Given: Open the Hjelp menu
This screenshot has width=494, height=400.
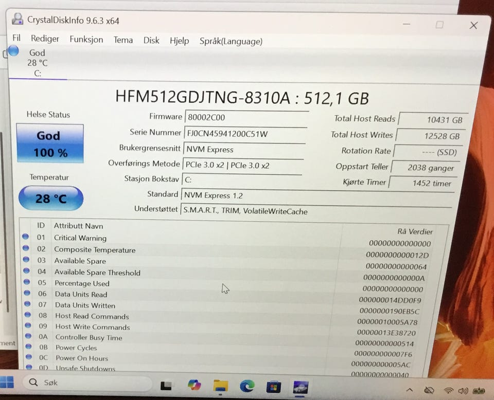Looking at the screenshot, I should tap(179, 41).
